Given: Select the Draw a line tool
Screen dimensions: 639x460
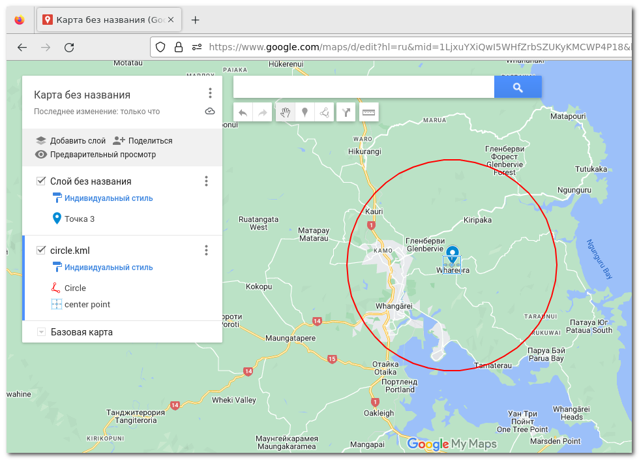Looking at the screenshot, I should 325,112.
